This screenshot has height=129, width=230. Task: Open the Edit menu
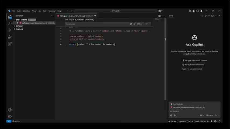pos(19,11)
